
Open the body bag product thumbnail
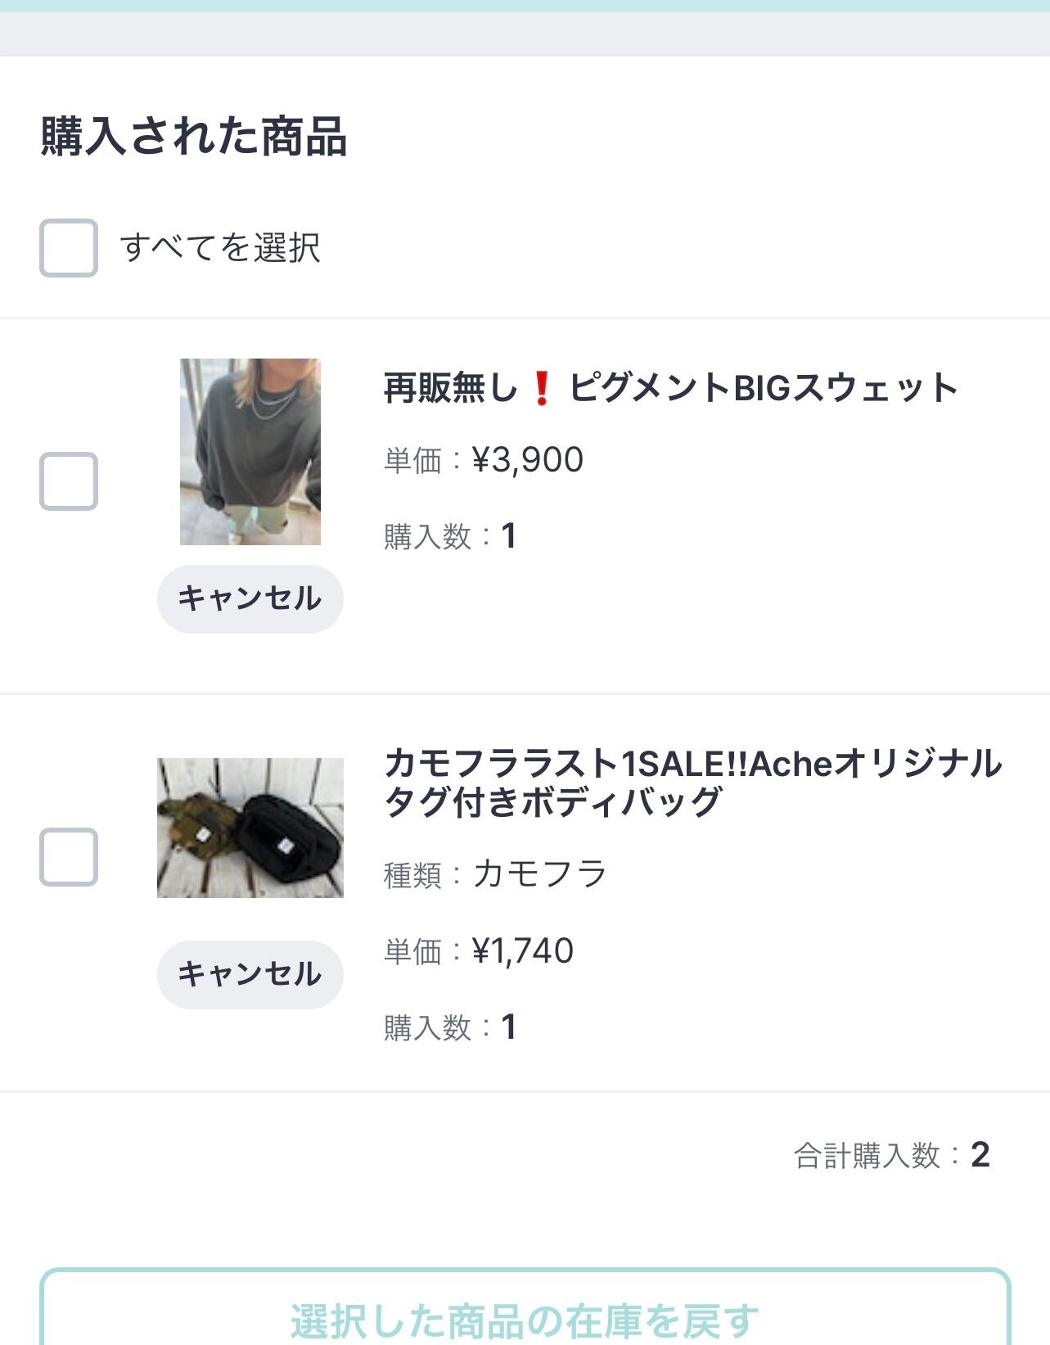[x=250, y=828]
